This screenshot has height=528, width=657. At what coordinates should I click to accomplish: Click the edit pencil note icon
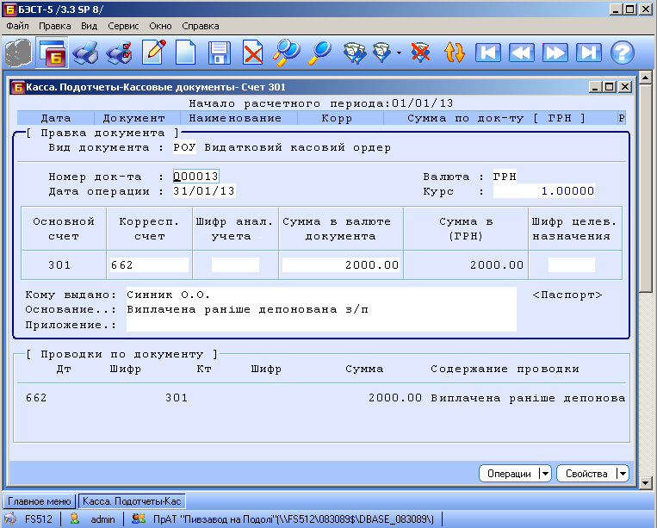click(154, 53)
